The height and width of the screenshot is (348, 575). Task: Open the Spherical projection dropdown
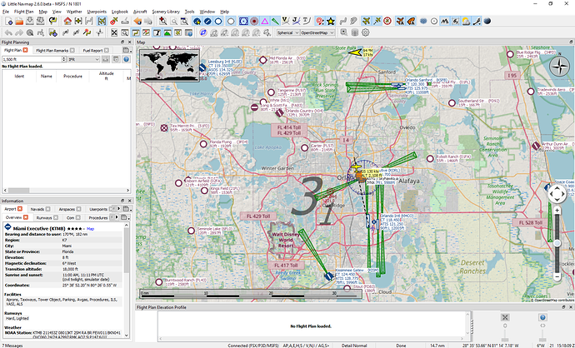tap(287, 32)
